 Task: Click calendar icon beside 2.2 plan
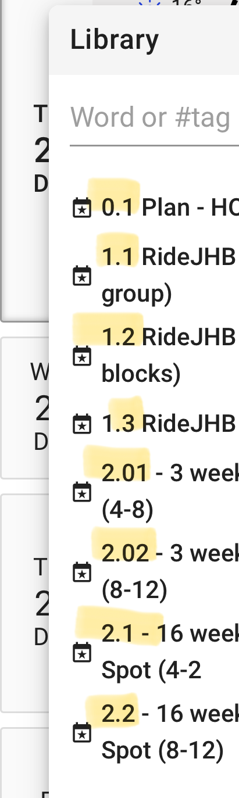(82, 732)
